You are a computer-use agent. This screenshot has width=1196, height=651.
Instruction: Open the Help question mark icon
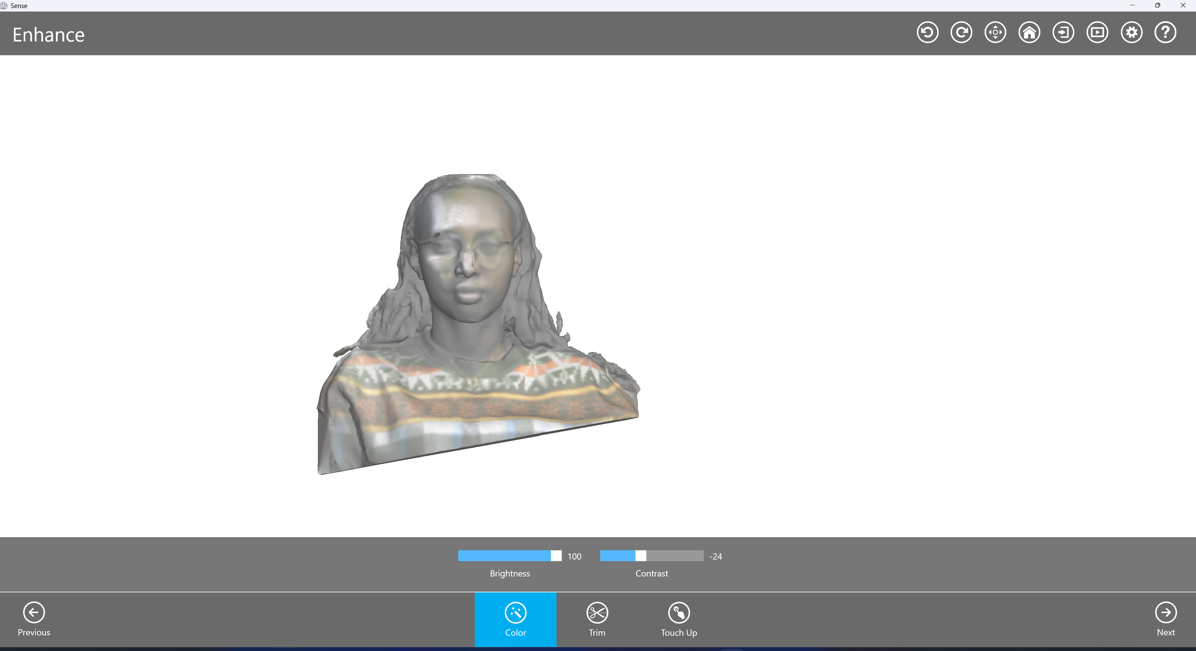(x=1165, y=32)
